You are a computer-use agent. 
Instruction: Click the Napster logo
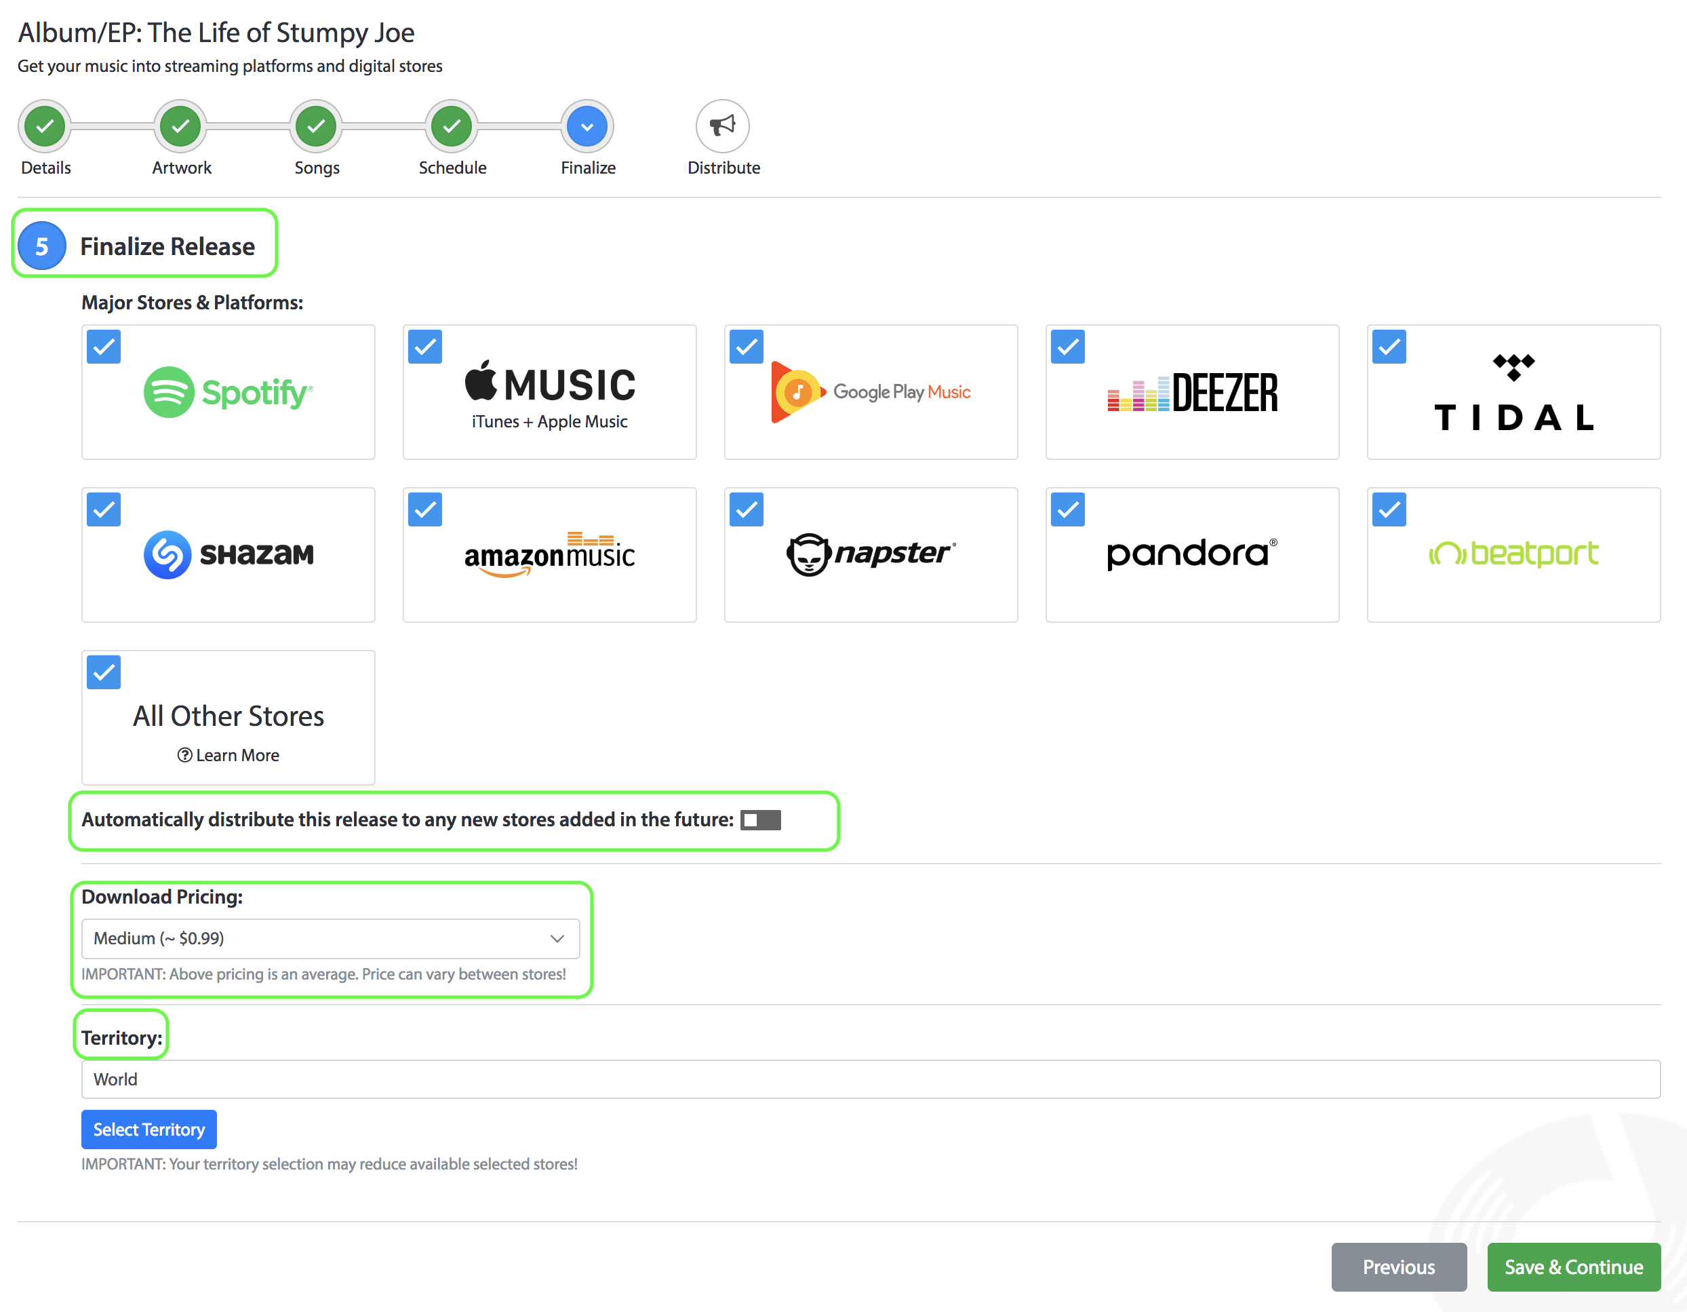pyautogui.click(x=871, y=554)
